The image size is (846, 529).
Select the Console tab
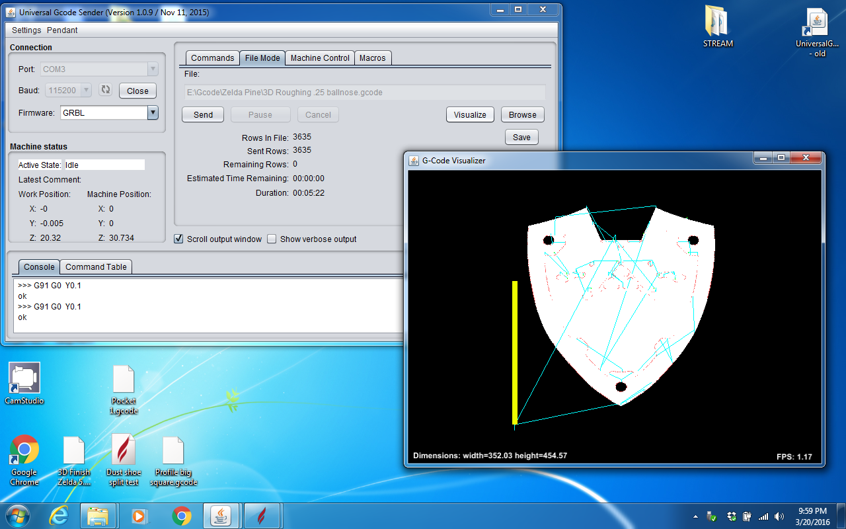pos(39,267)
